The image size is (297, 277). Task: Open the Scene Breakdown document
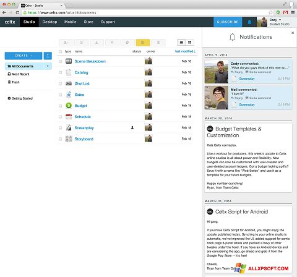90,61
